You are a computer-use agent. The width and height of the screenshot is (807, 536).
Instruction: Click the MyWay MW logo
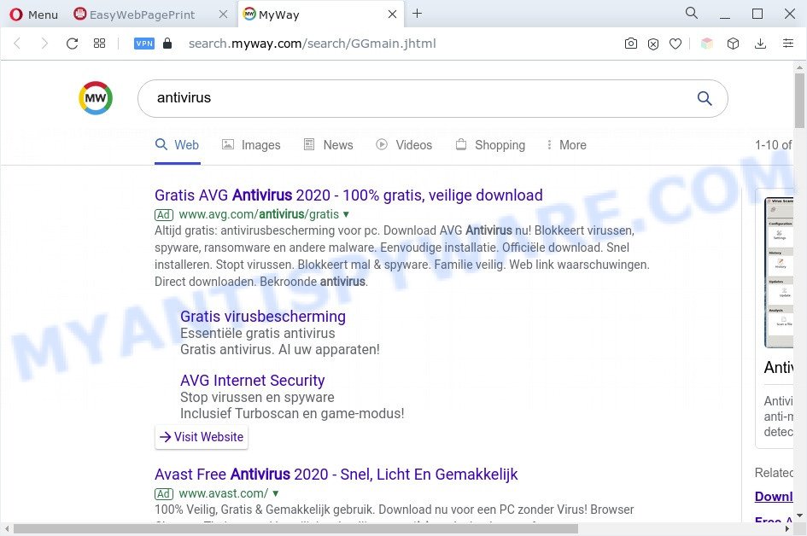coord(96,98)
